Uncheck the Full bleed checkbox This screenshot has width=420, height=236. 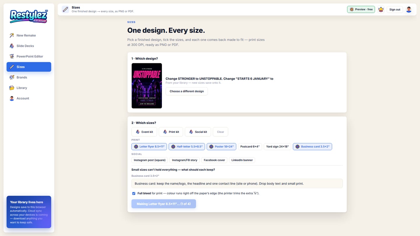point(134,193)
